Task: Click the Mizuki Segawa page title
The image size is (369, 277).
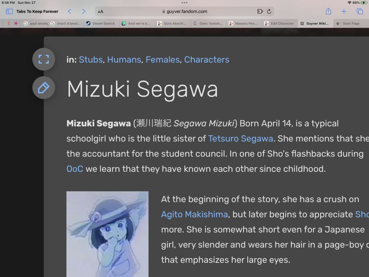Action: (142, 89)
